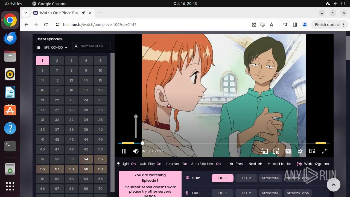Select SUB StreamSB server

tap(271, 178)
